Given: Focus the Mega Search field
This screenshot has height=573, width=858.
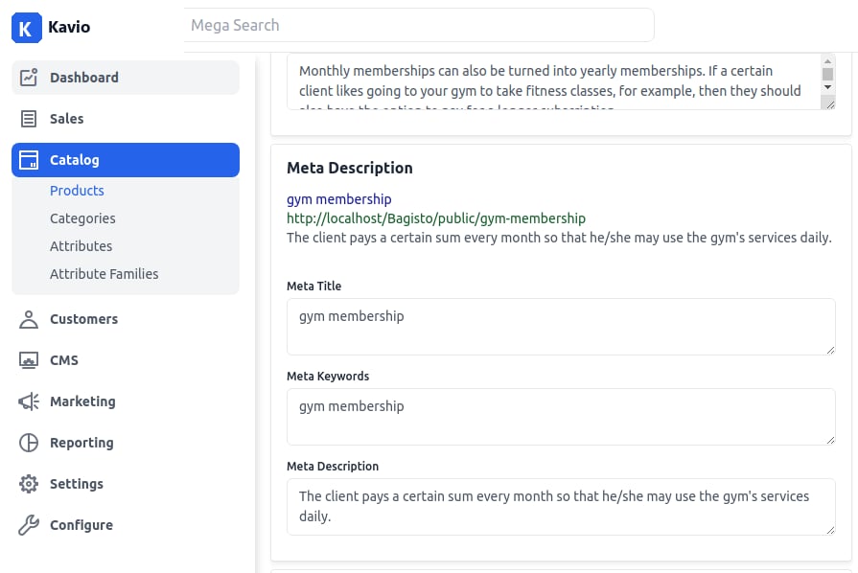Looking at the screenshot, I should 419,25.
